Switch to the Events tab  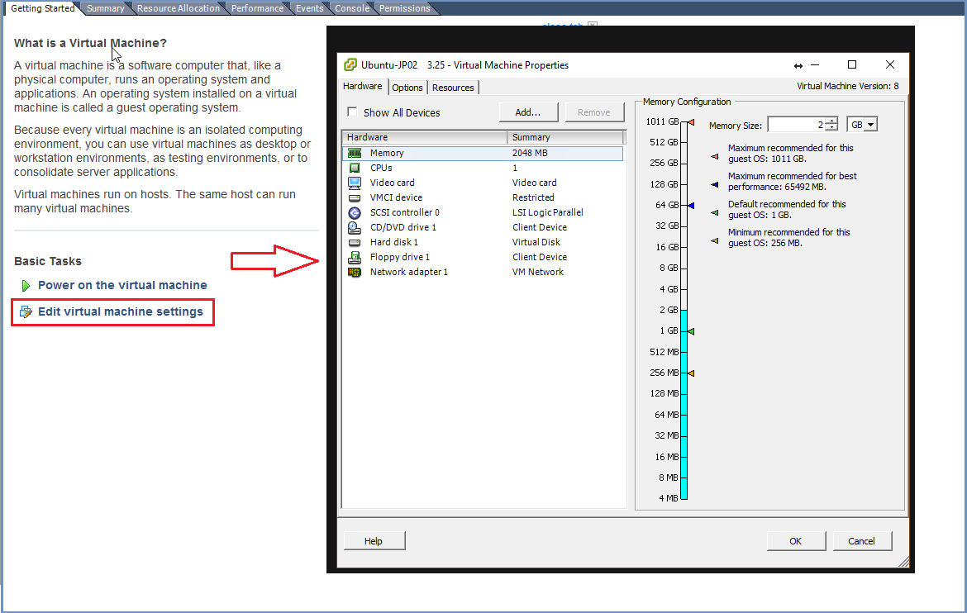310,8
